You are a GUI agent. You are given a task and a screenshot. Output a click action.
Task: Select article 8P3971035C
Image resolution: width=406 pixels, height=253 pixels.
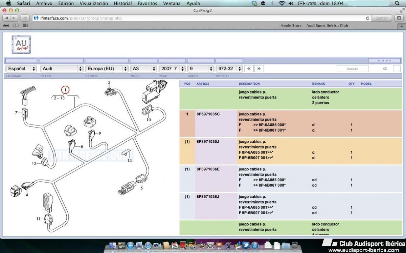point(208,114)
